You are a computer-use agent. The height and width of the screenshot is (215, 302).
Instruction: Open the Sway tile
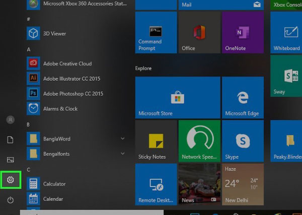pos(286,76)
